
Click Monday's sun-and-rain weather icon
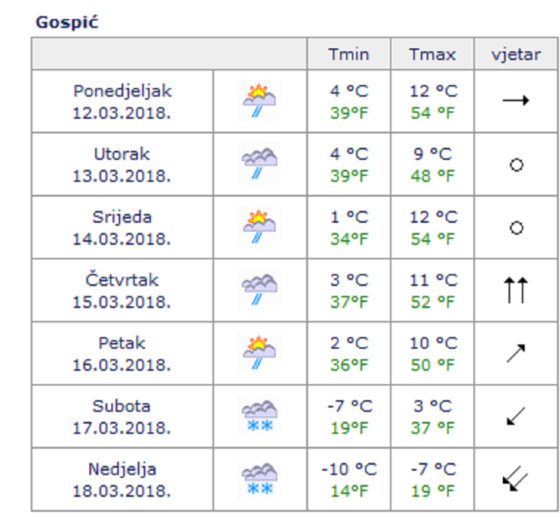tap(260, 101)
